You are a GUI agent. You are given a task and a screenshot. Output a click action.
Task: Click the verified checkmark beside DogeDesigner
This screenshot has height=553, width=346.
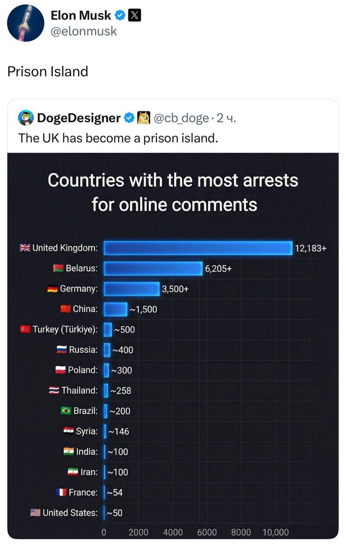[128, 117]
